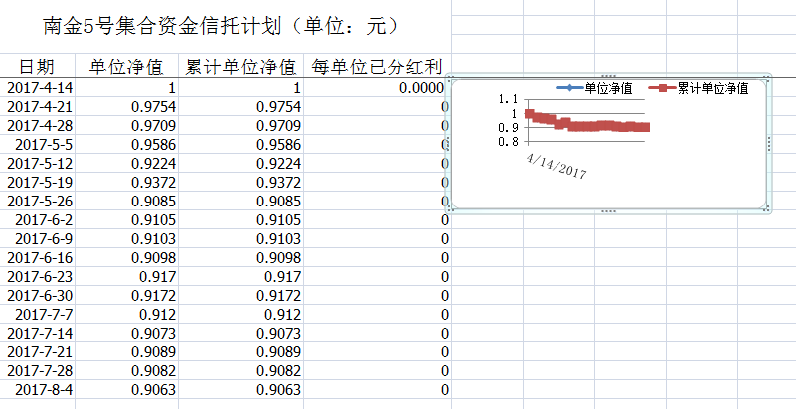The height and width of the screenshot is (409, 796).
Task: Click the chart's right-middle resize handle
Action: 770,145
